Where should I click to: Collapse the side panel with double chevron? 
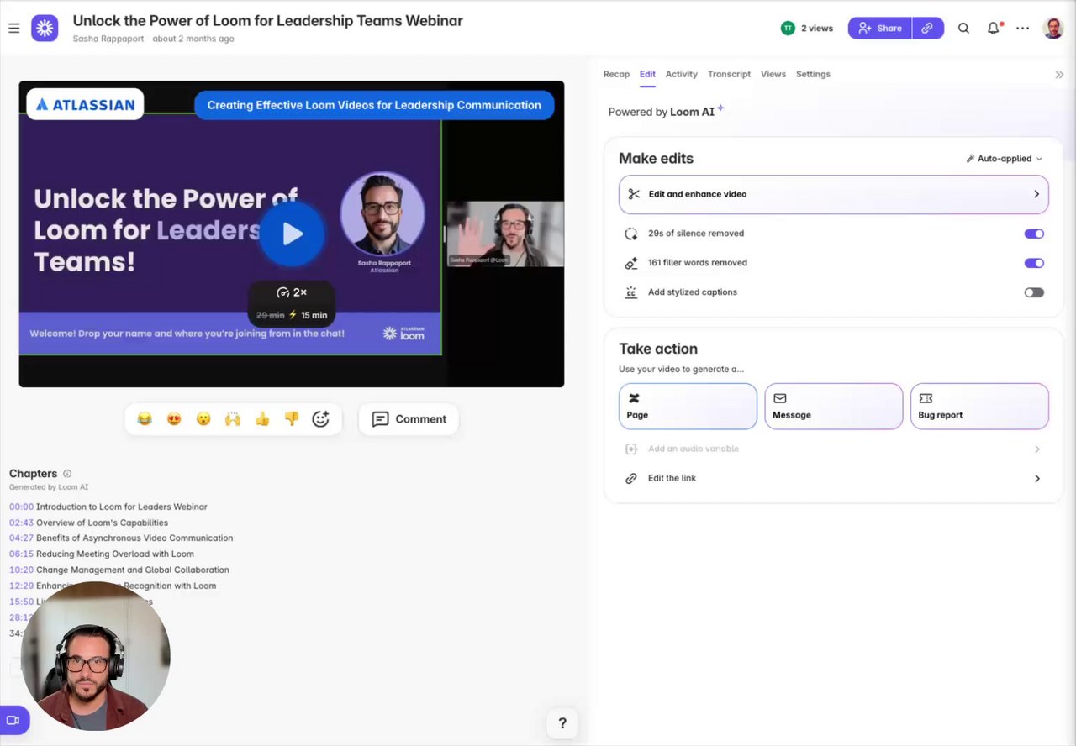[1059, 74]
